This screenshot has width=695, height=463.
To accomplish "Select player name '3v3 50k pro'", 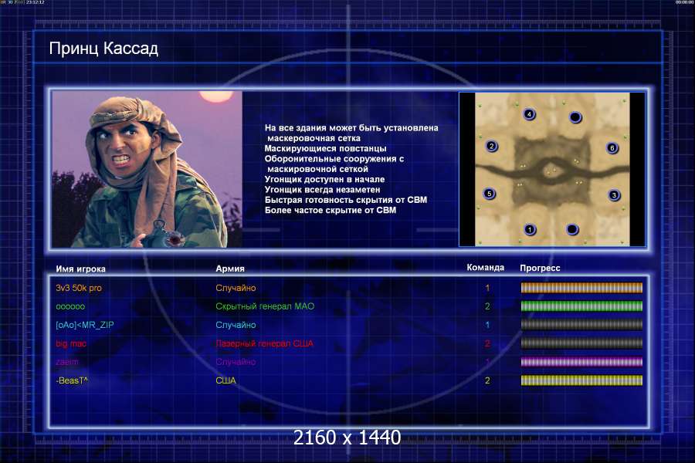I will (x=79, y=288).
